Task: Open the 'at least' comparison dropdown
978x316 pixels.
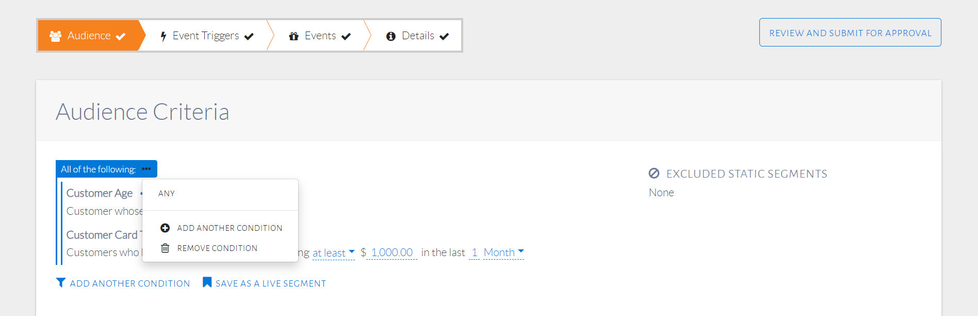Action: click(x=333, y=252)
